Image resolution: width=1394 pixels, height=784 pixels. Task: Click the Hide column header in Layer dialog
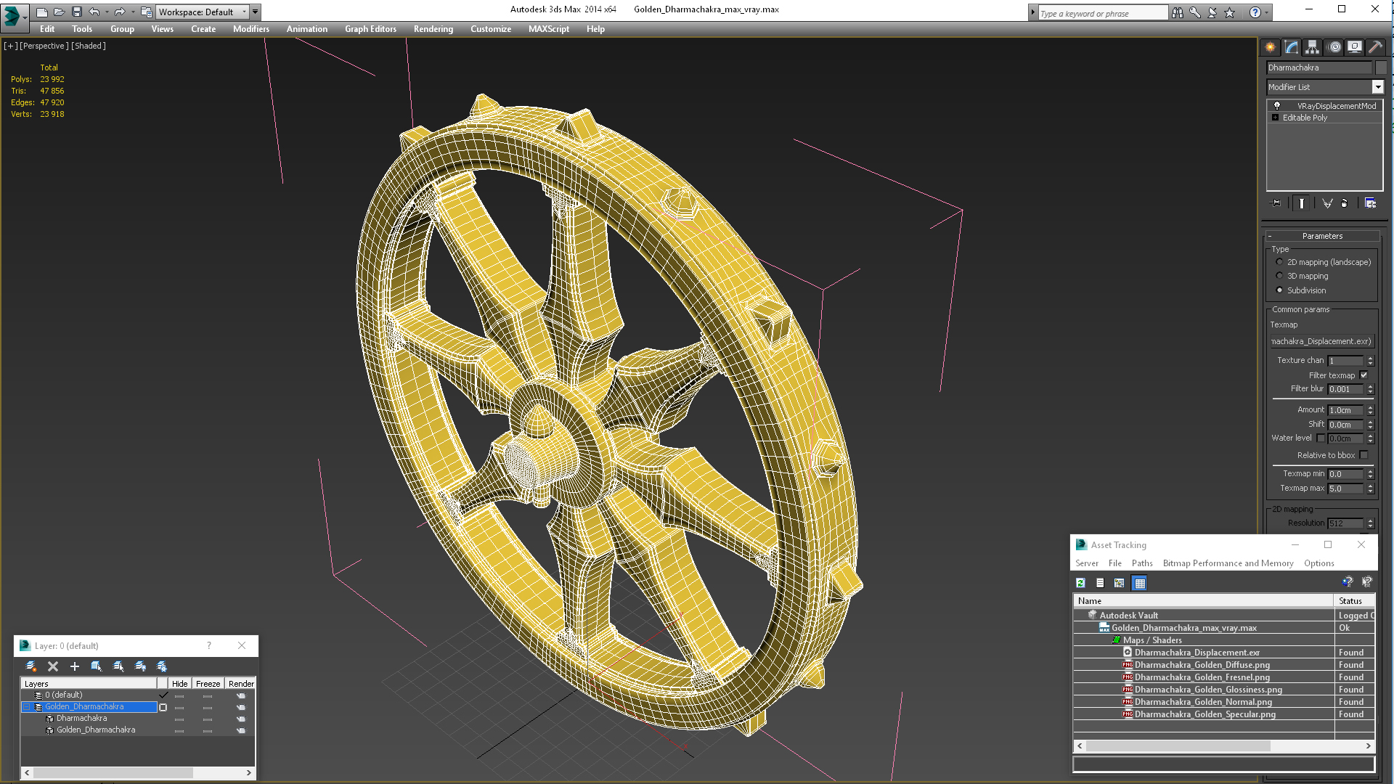point(179,684)
